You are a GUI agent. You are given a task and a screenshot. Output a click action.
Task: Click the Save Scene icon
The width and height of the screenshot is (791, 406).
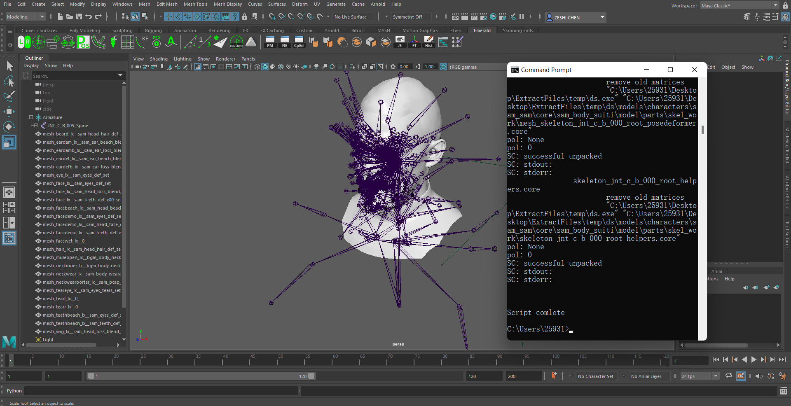click(79, 17)
